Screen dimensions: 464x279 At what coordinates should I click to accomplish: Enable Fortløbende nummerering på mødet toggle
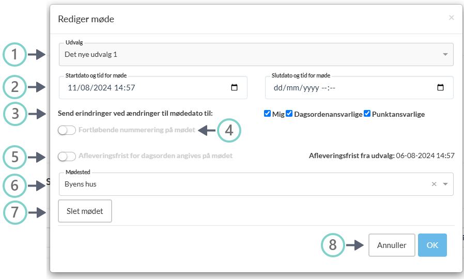pos(67,131)
